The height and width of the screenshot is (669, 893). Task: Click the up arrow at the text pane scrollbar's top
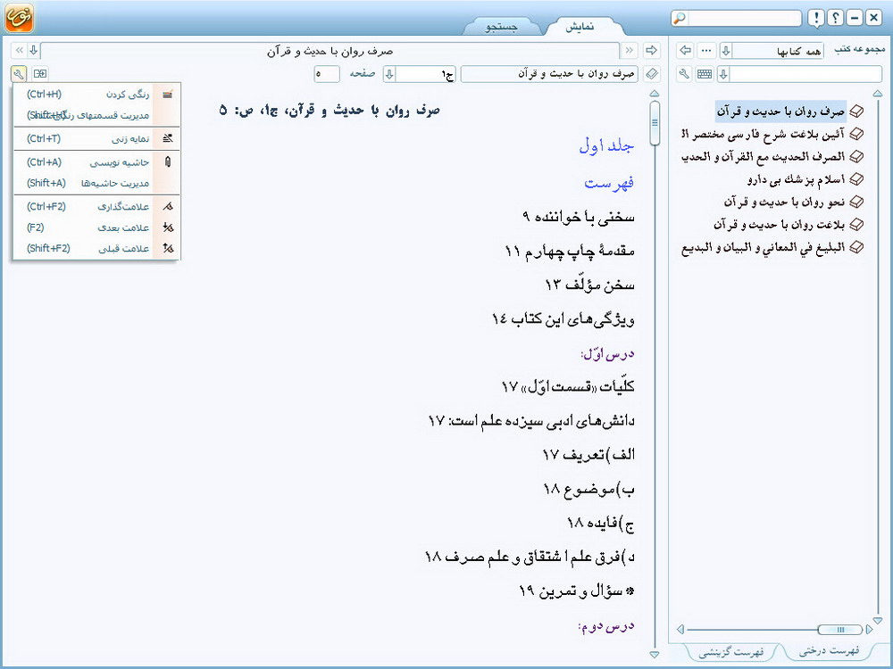[655, 93]
